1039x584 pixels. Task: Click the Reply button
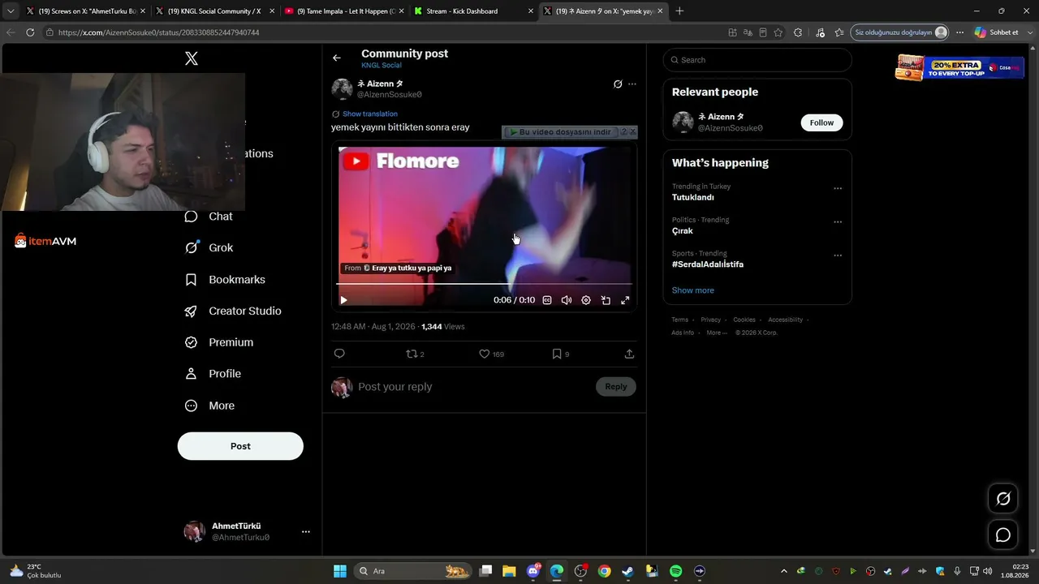(x=616, y=387)
